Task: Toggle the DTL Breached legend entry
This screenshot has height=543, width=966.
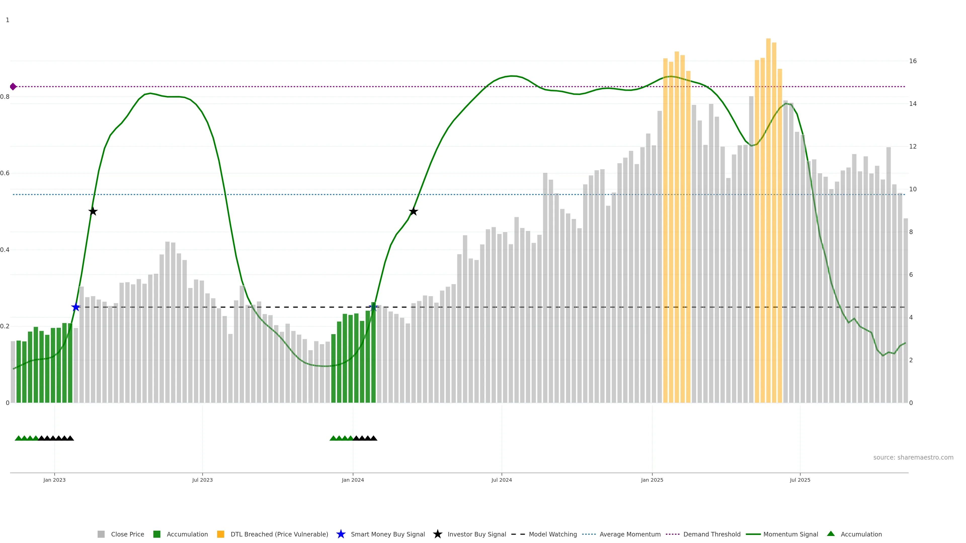Action: click(x=279, y=534)
